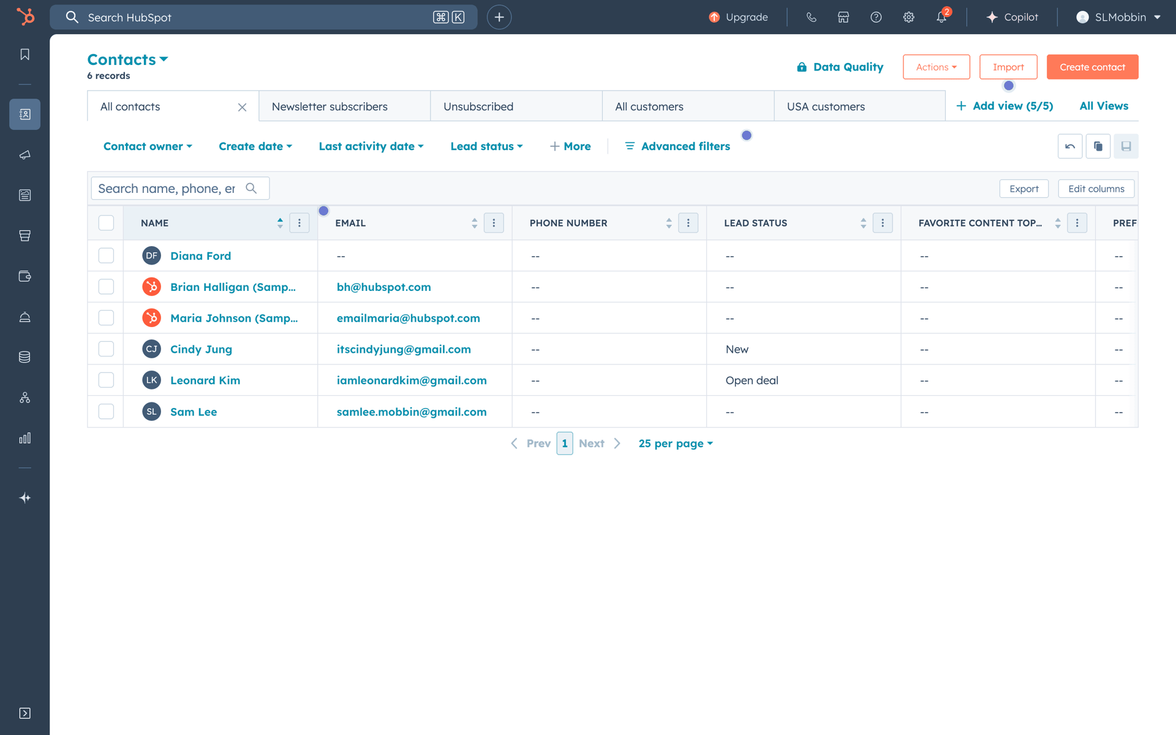Open the Actions dropdown button
The height and width of the screenshot is (735, 1176).
pyautogui.click(x=936, y=67)
